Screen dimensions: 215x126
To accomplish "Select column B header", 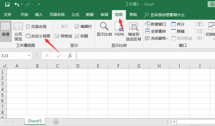I will (x=37, y=66).
